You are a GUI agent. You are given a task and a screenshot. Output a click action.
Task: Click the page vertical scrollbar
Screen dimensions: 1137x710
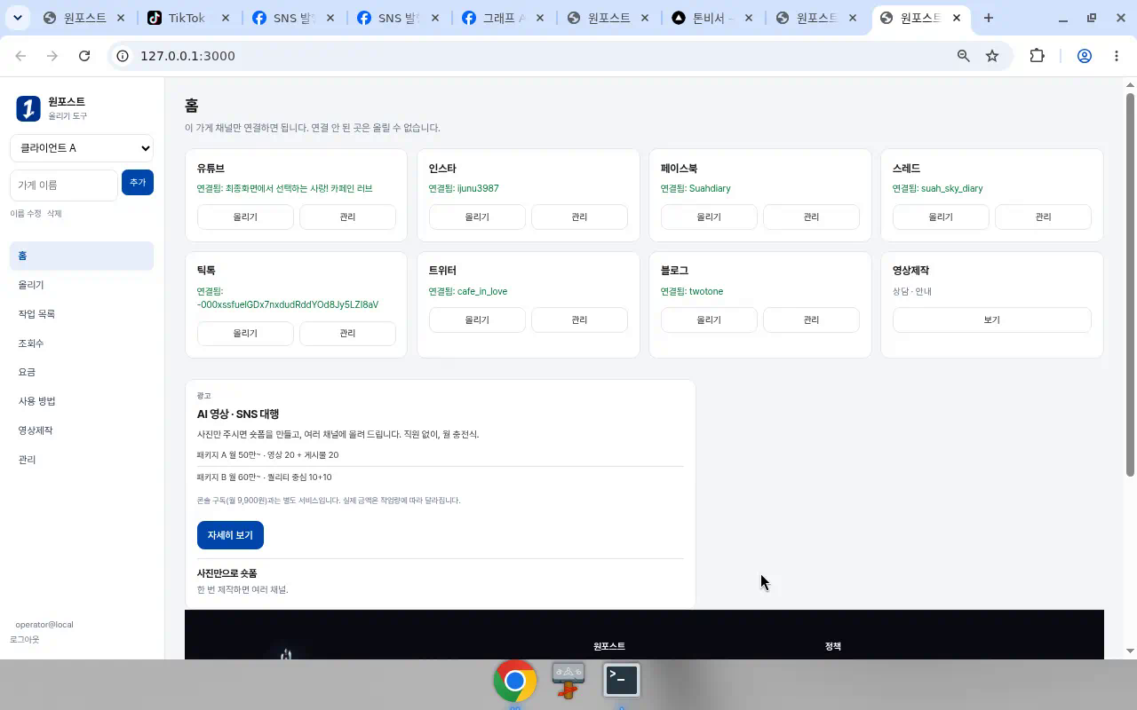coord(1130,284)
